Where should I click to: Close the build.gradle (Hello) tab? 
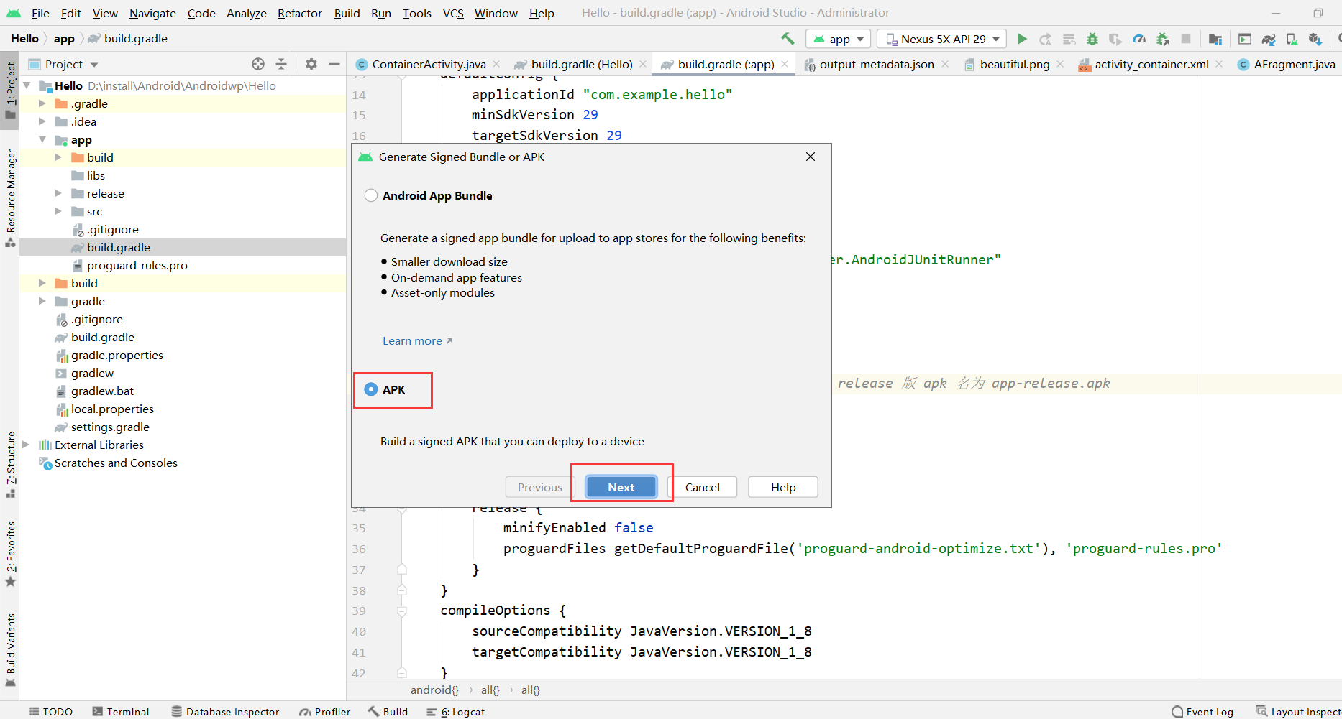(643, 64)
